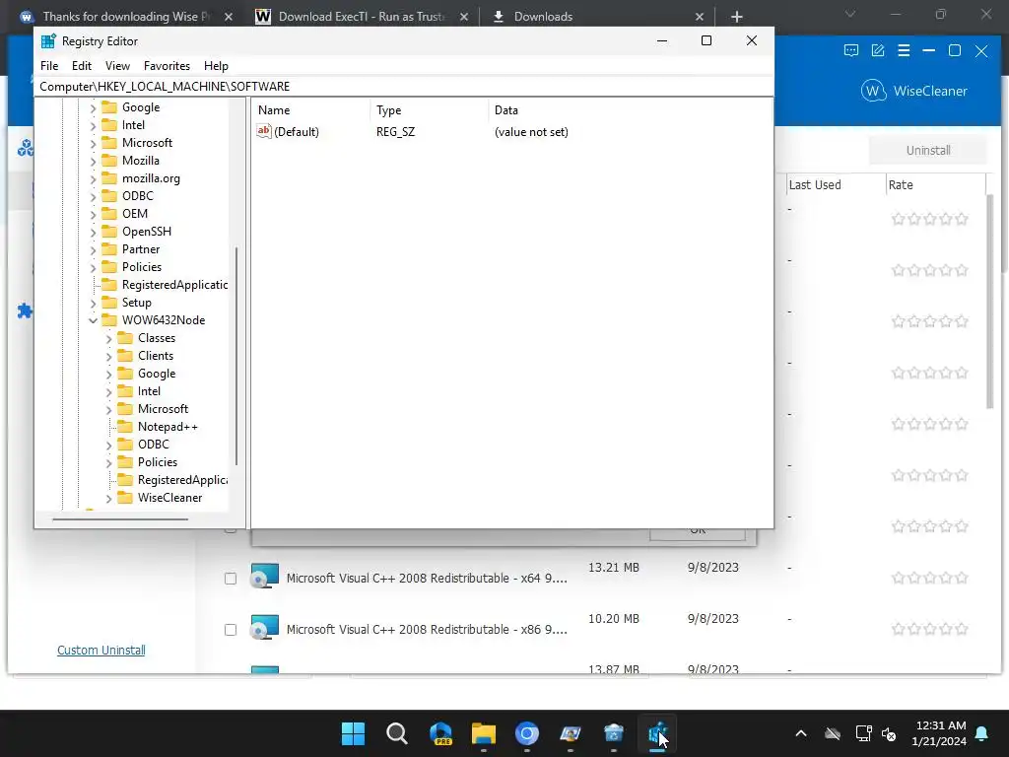This screenshot has width=1009, height=757.
Task: Open the Favorites menu in Registry Editor
Action: [x=167, y=66]
